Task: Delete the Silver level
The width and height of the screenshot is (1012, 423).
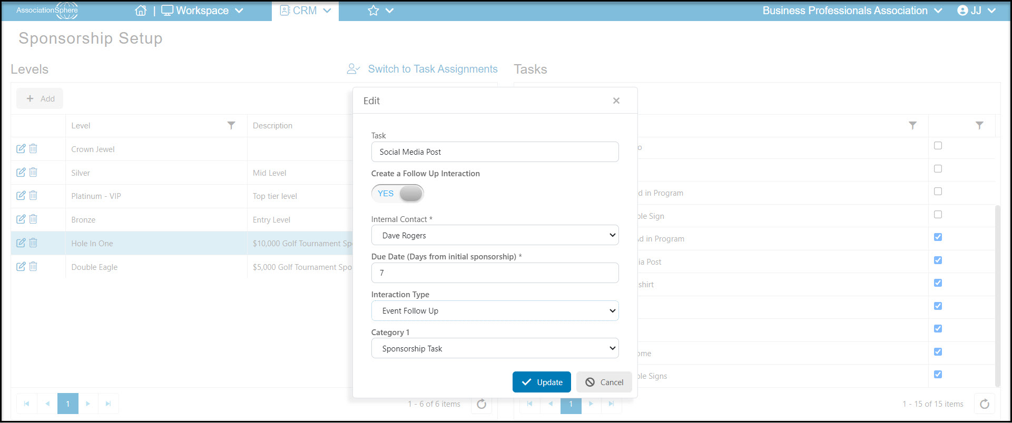Action: pyautogui.click(x=33, y=172)
